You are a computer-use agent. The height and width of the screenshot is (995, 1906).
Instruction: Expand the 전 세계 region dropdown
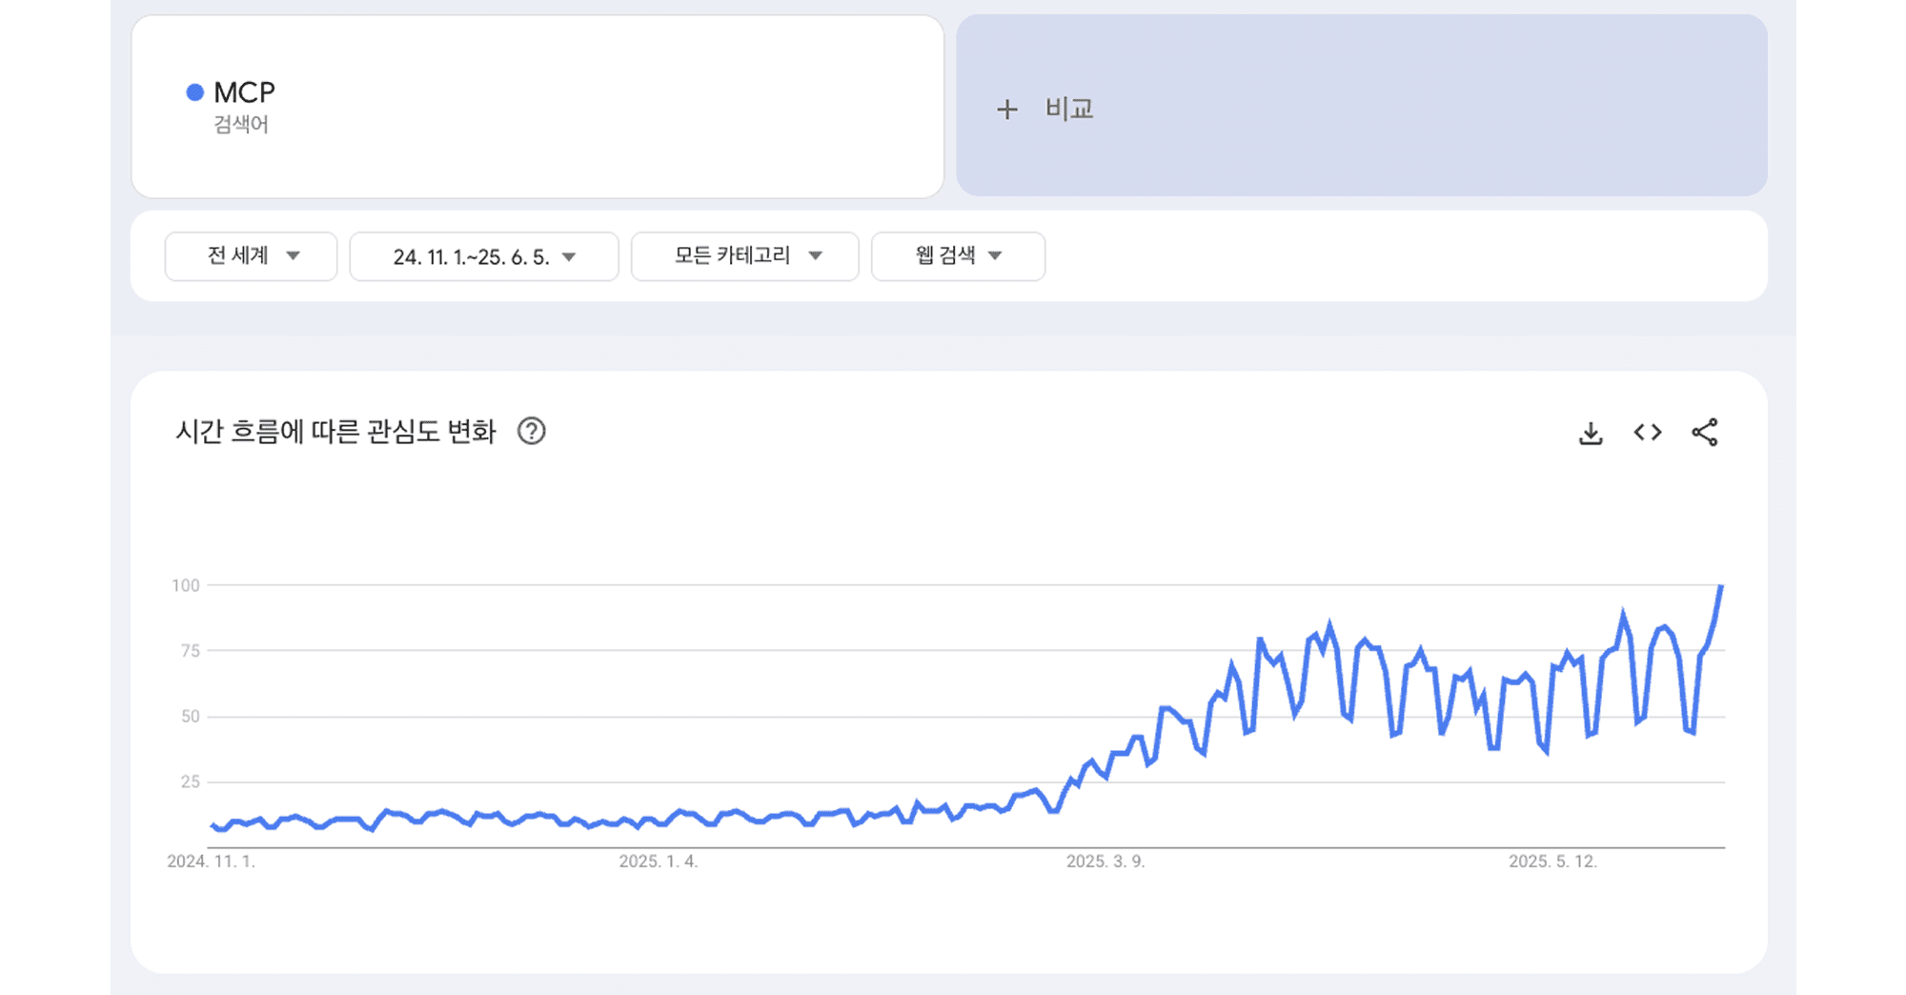[x=251, y=256]
